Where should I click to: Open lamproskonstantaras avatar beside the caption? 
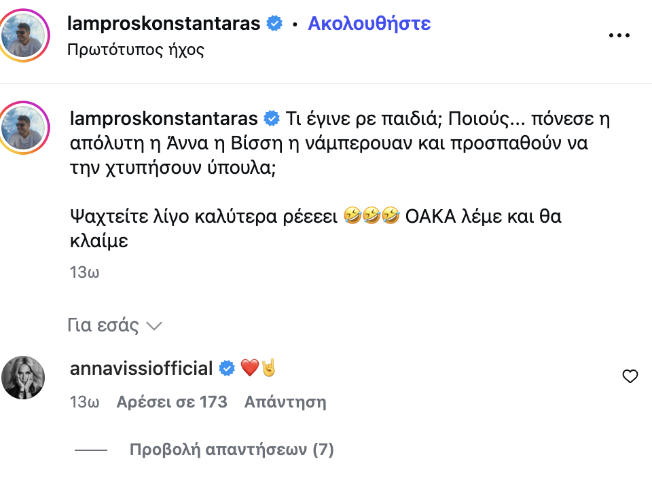(26, 127)
